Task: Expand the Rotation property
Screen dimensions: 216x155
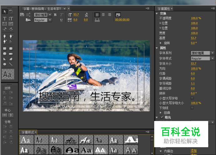Action: [161, 43]
